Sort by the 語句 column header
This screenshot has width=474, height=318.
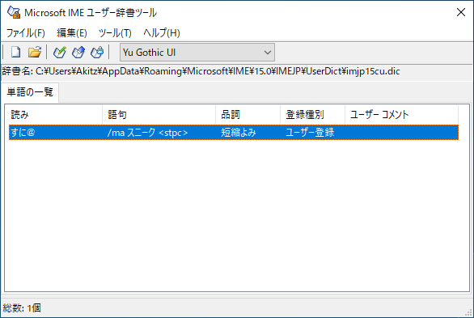pos(159,115)
